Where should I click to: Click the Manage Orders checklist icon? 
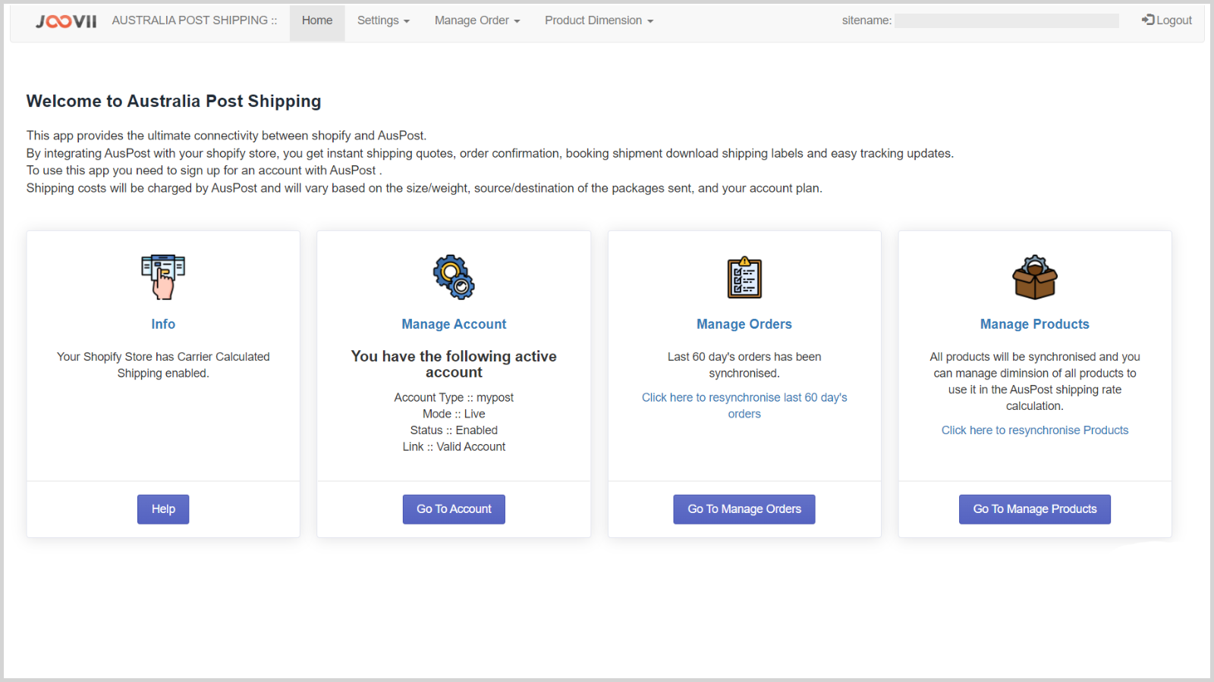744,277
